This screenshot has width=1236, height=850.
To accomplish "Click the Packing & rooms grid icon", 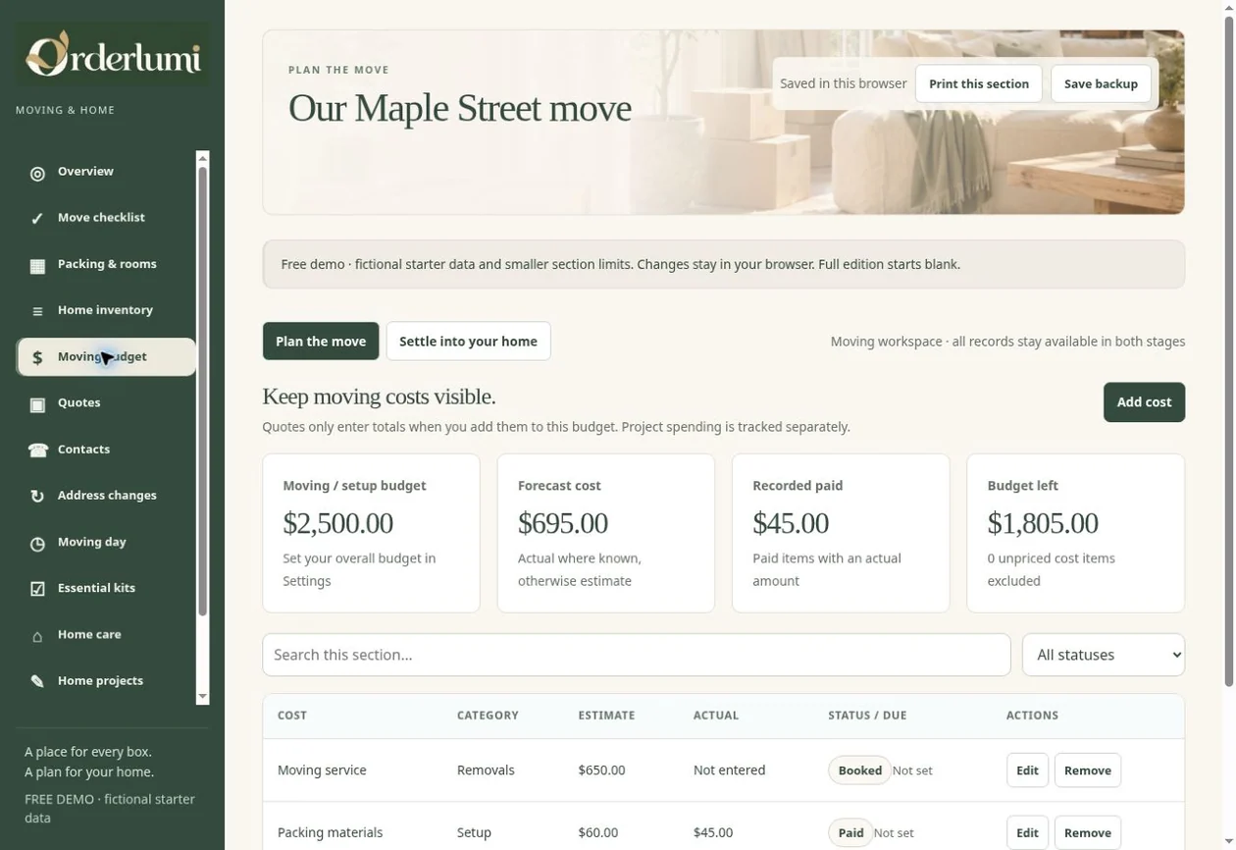I will (37, 266).
